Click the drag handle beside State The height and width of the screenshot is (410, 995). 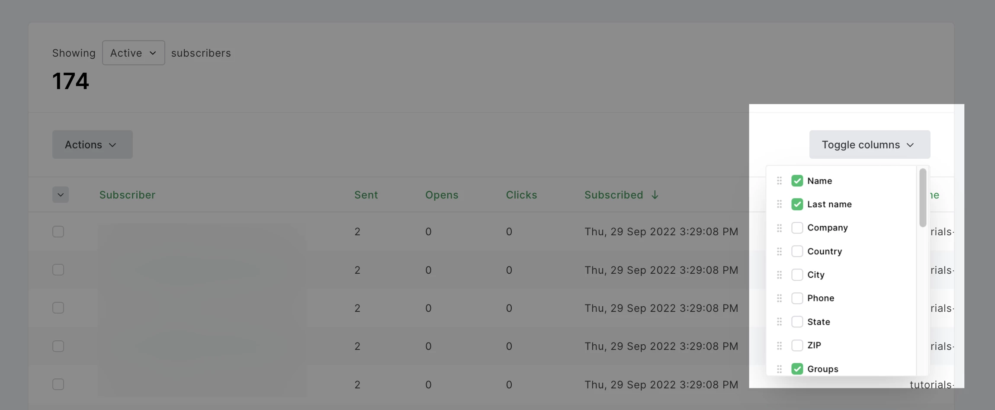pyautogui.click(x=779, y=322)
